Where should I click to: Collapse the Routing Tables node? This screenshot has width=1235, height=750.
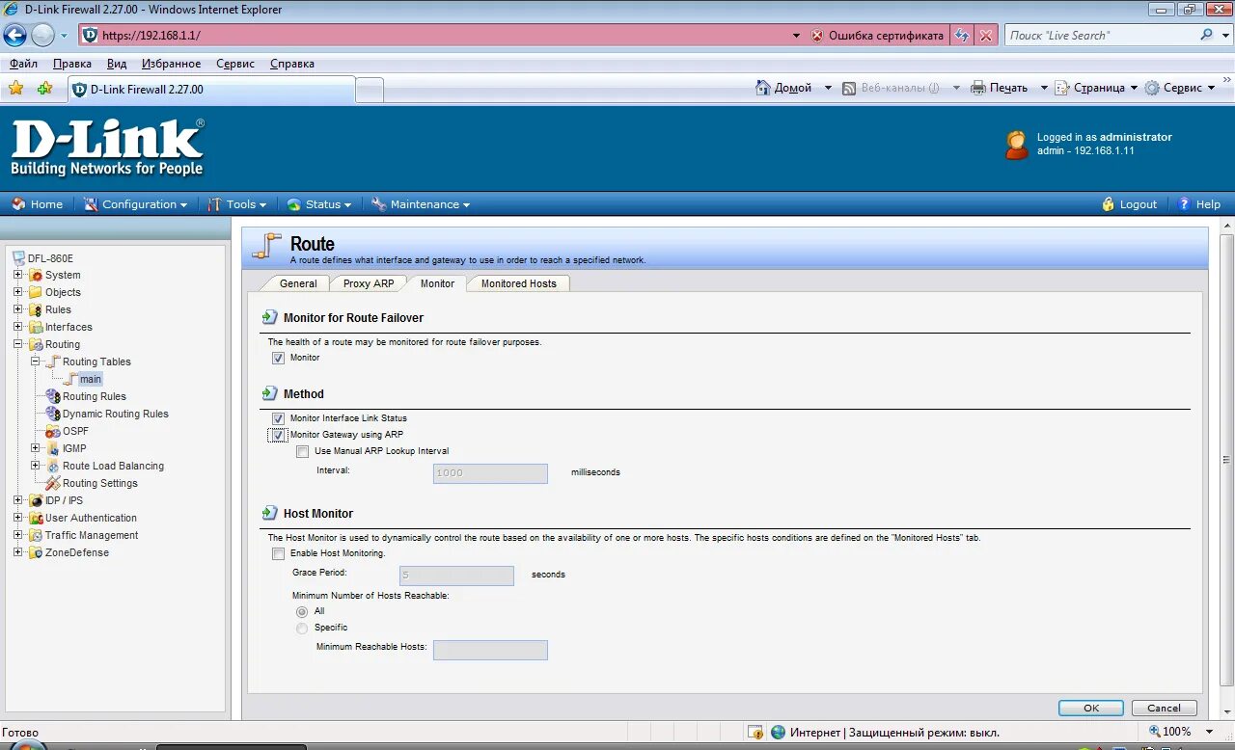pos(36,362)
